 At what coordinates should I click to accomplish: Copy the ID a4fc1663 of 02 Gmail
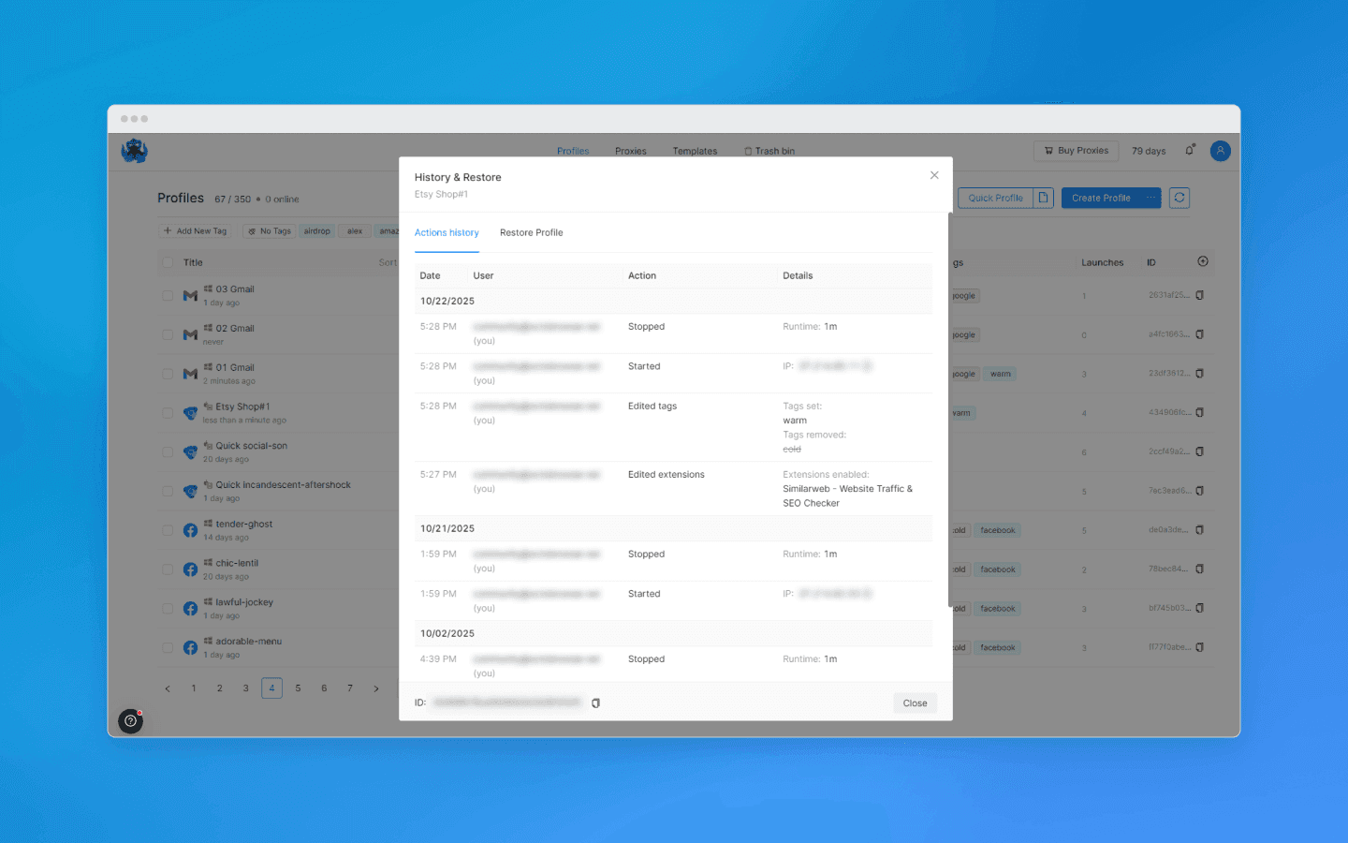[1200, 334]
